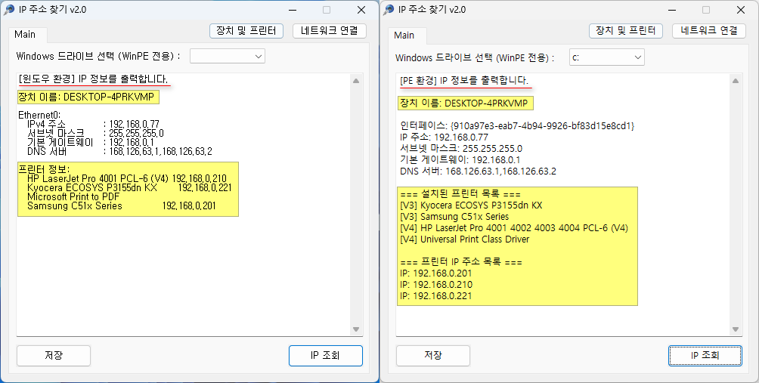Image resolution: width=759 pixels, height=383 pixels.
Task: Click scrollbar up arrow in left window output
Action: click(356, 81)
